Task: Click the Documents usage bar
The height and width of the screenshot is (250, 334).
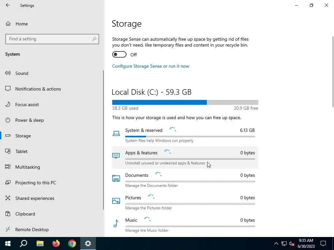Action: tap(190, 181)
